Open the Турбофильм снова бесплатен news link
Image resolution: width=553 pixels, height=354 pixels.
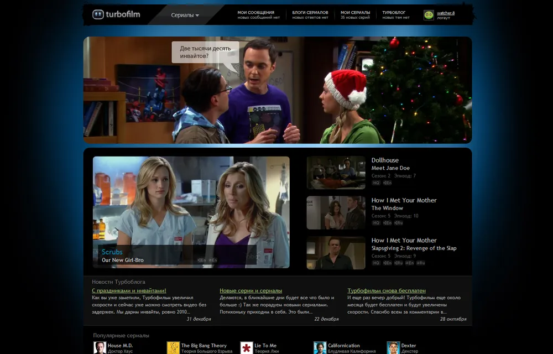[386, 290]
